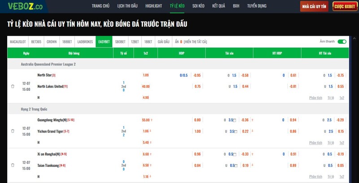Open the BXH rankings menu

[x=236, y=6]
